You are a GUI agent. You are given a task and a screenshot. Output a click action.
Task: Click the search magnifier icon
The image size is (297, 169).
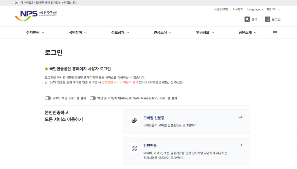(247, 19)
